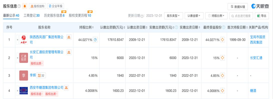Switch to the 工商登记 30 tab

tap(32, 16)
